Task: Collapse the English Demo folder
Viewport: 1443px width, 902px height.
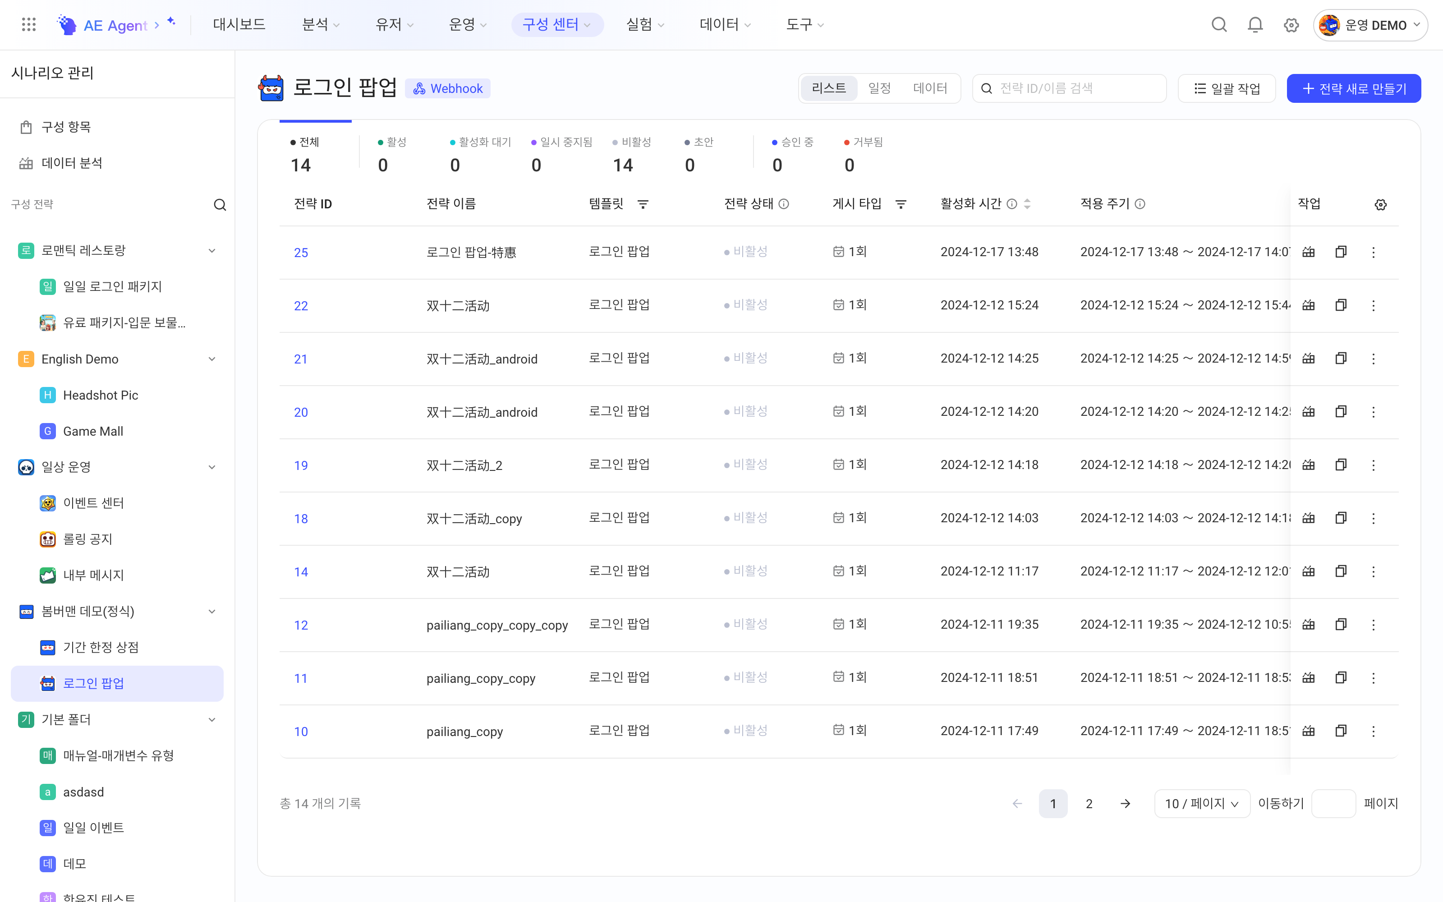Action: pos(211,359)
